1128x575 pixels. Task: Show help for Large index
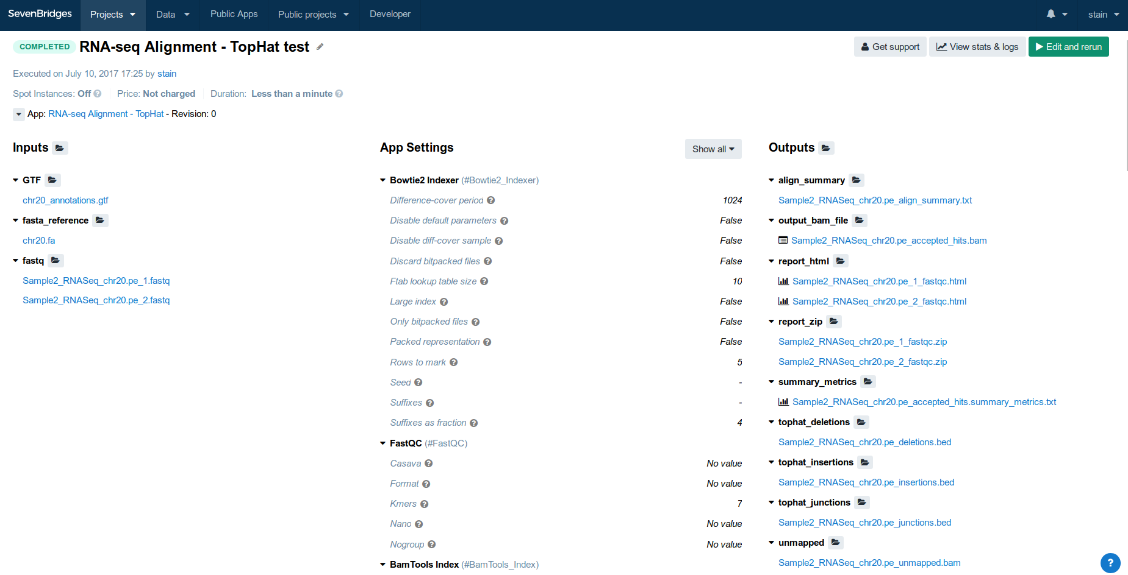click(x=444, y=302)
